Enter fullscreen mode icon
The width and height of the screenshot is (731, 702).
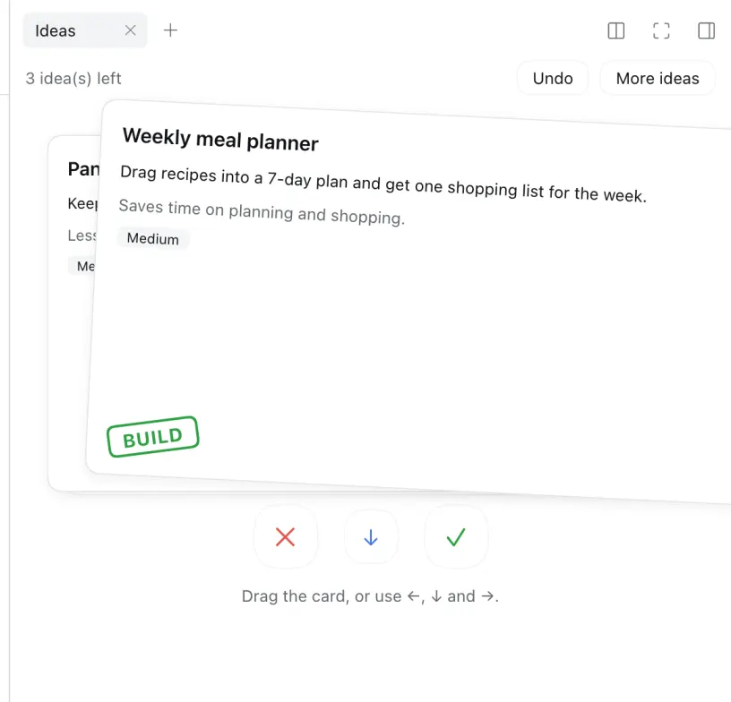661,30
